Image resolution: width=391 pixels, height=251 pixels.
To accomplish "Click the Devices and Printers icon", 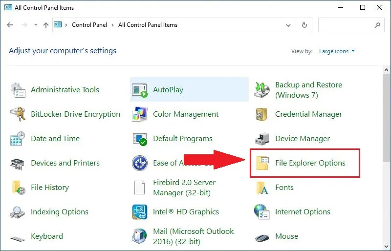I will [18, 164].
